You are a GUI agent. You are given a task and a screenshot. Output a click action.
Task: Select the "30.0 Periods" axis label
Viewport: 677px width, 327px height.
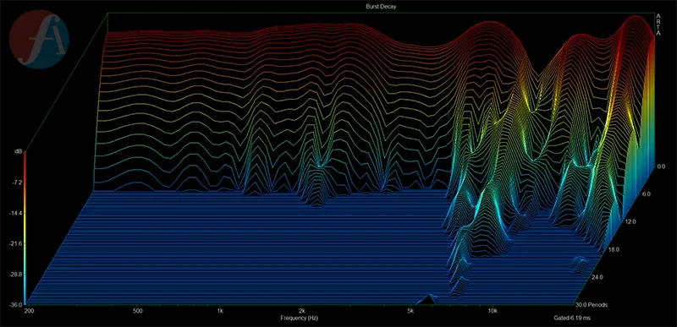pyautogui.click(x=592, y=305)
